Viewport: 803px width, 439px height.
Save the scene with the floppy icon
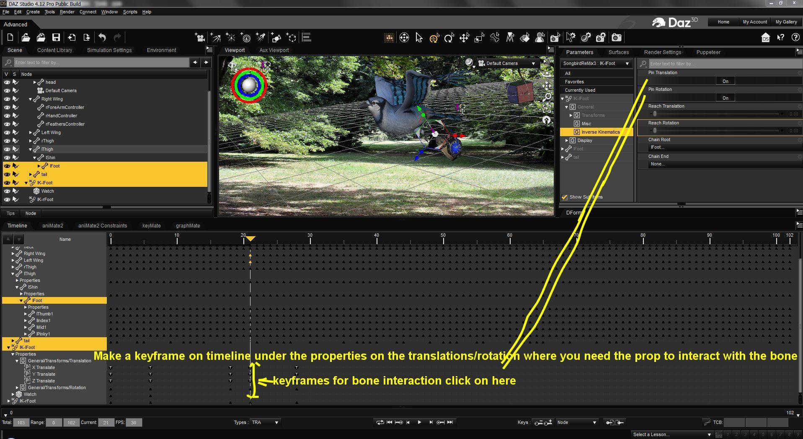56,38
